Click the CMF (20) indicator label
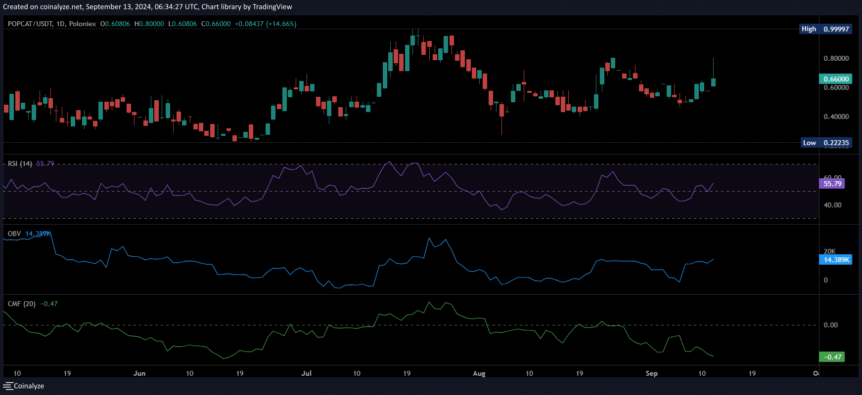 click(x=22, y=304)
